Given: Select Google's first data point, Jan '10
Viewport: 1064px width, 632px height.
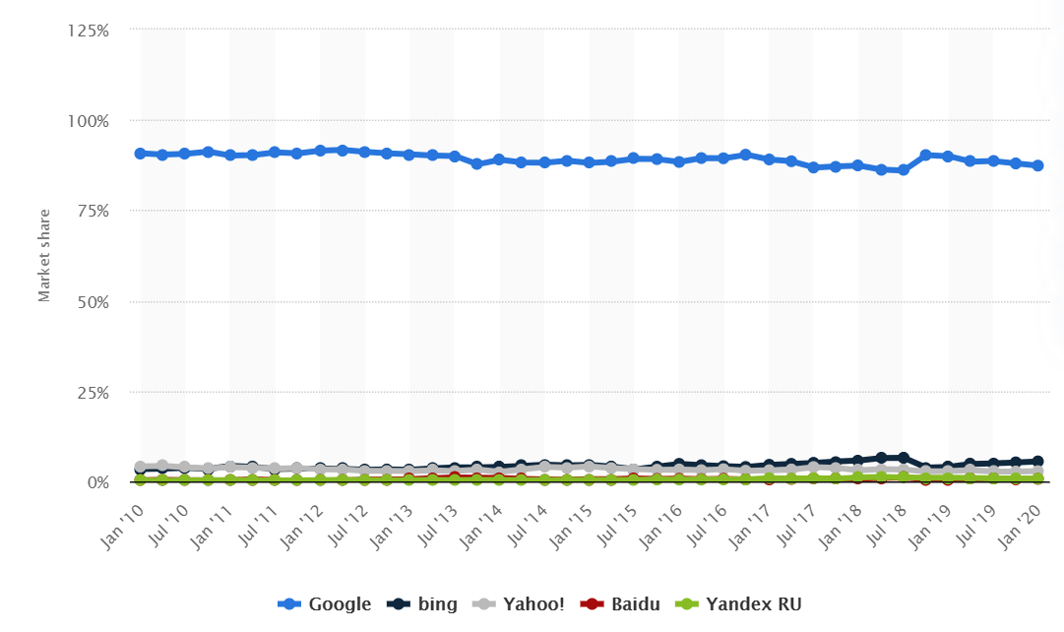Looking at the screenshot, I should pos(140,154).
